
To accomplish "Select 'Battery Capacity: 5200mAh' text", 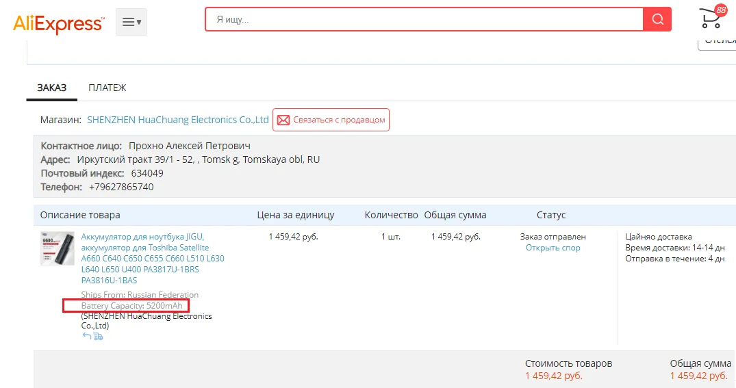I will tap(132, 305).
